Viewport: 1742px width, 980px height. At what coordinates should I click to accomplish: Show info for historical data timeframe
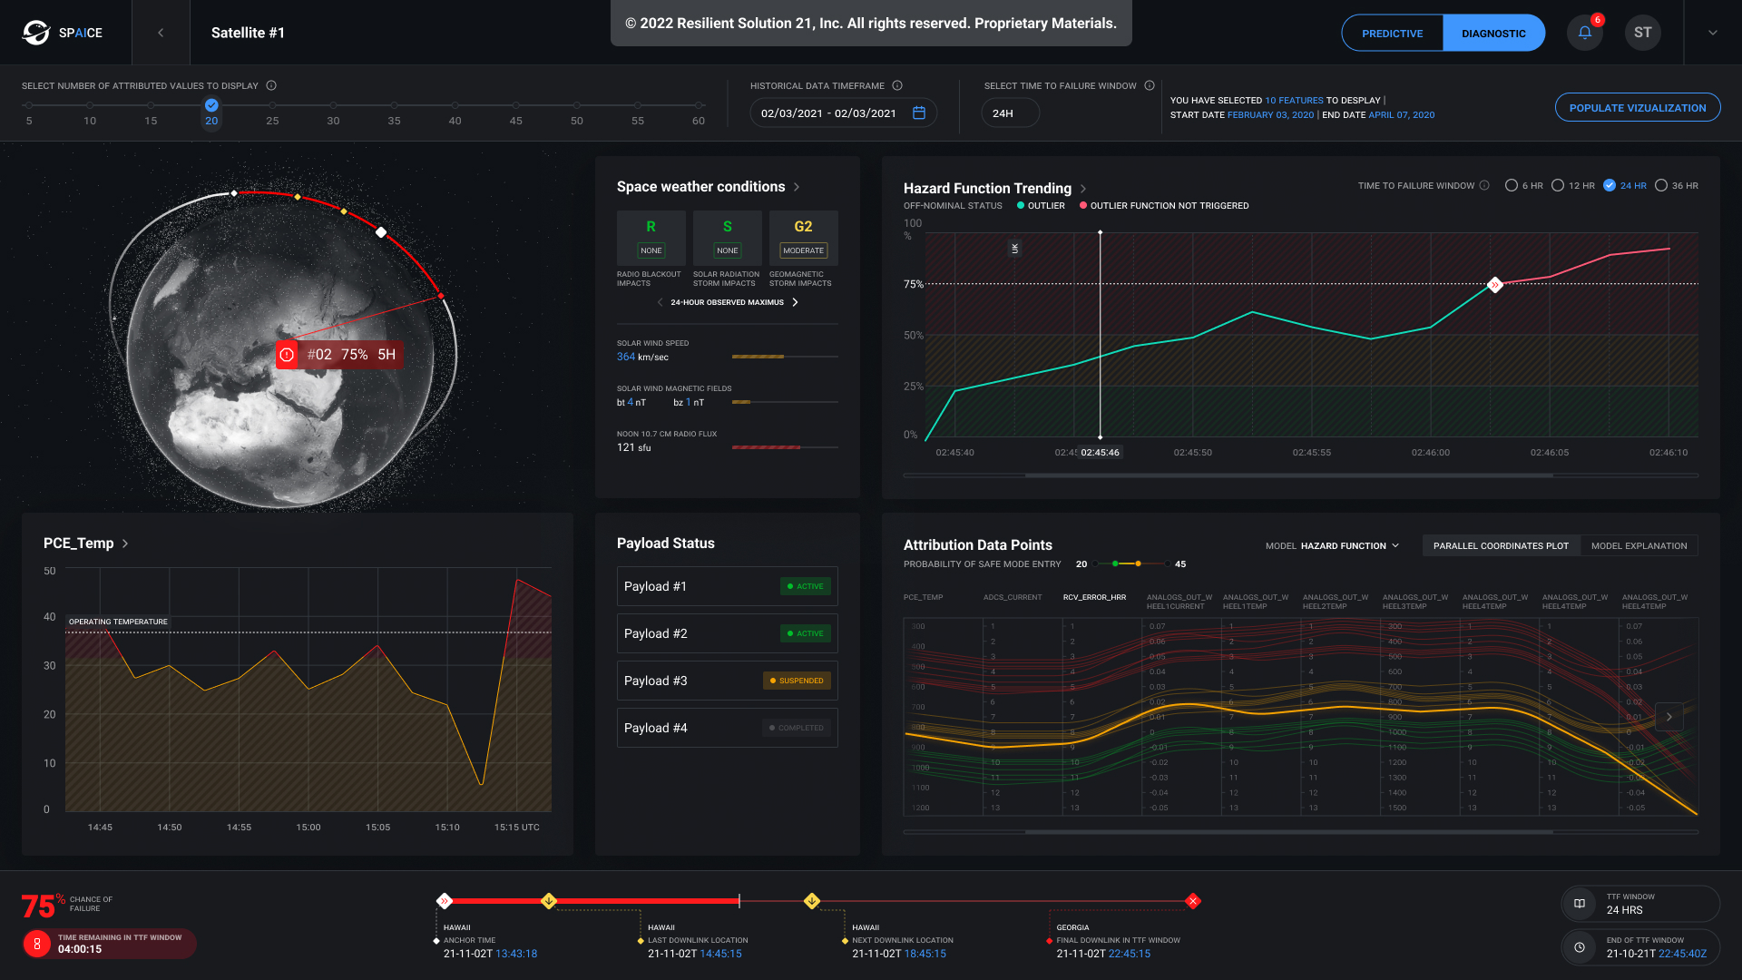click(x=897, y=85)
